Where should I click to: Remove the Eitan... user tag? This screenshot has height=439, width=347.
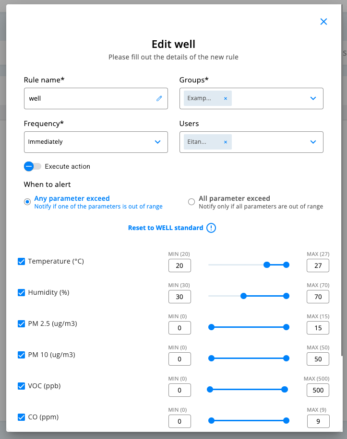coord(226,142)
